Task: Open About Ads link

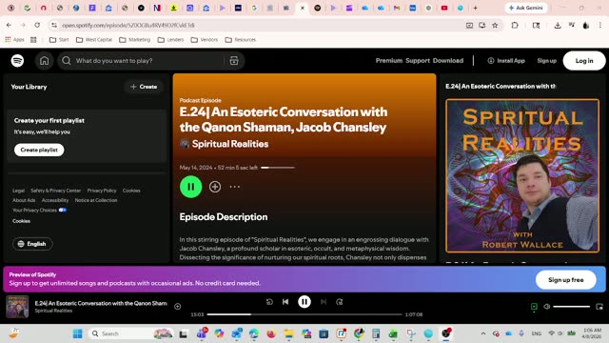Action: point(24,200)
